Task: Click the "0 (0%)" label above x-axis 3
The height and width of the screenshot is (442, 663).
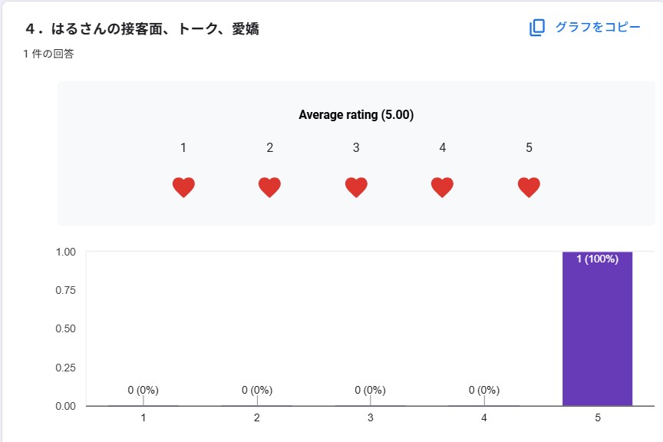Action: (x=371, y=390)
